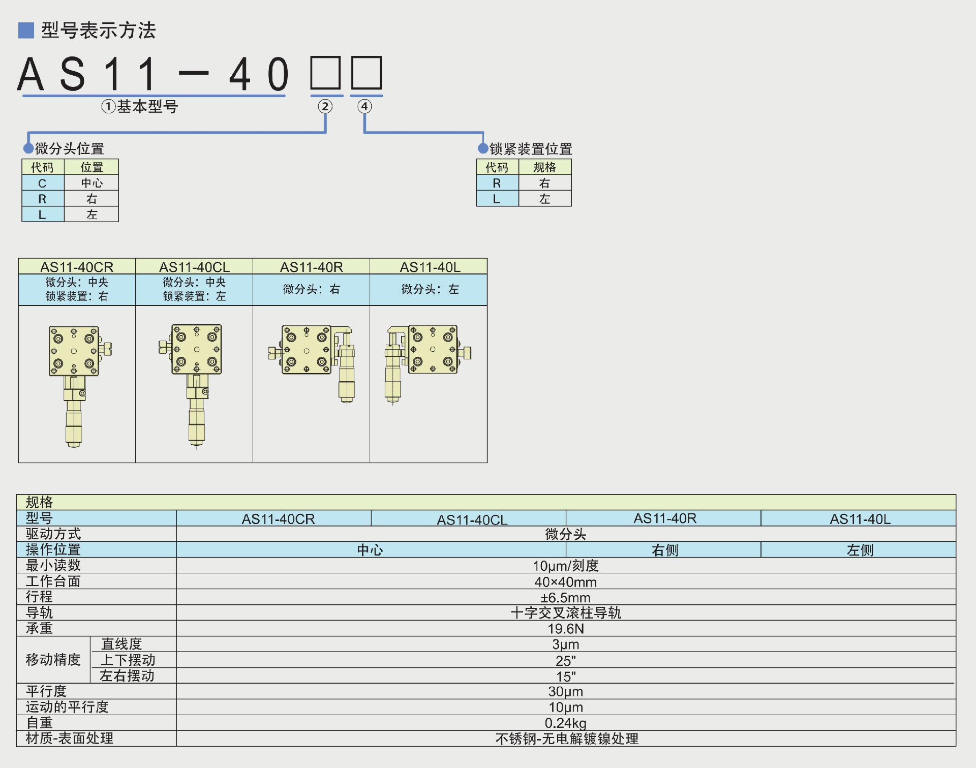Click the first empty box after AS11-40
976x768 pixels.
[326, 73]
